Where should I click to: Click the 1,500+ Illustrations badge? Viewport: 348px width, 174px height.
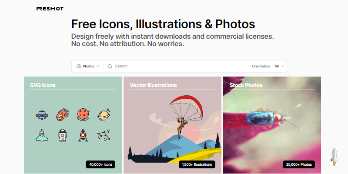click(197, 164)
